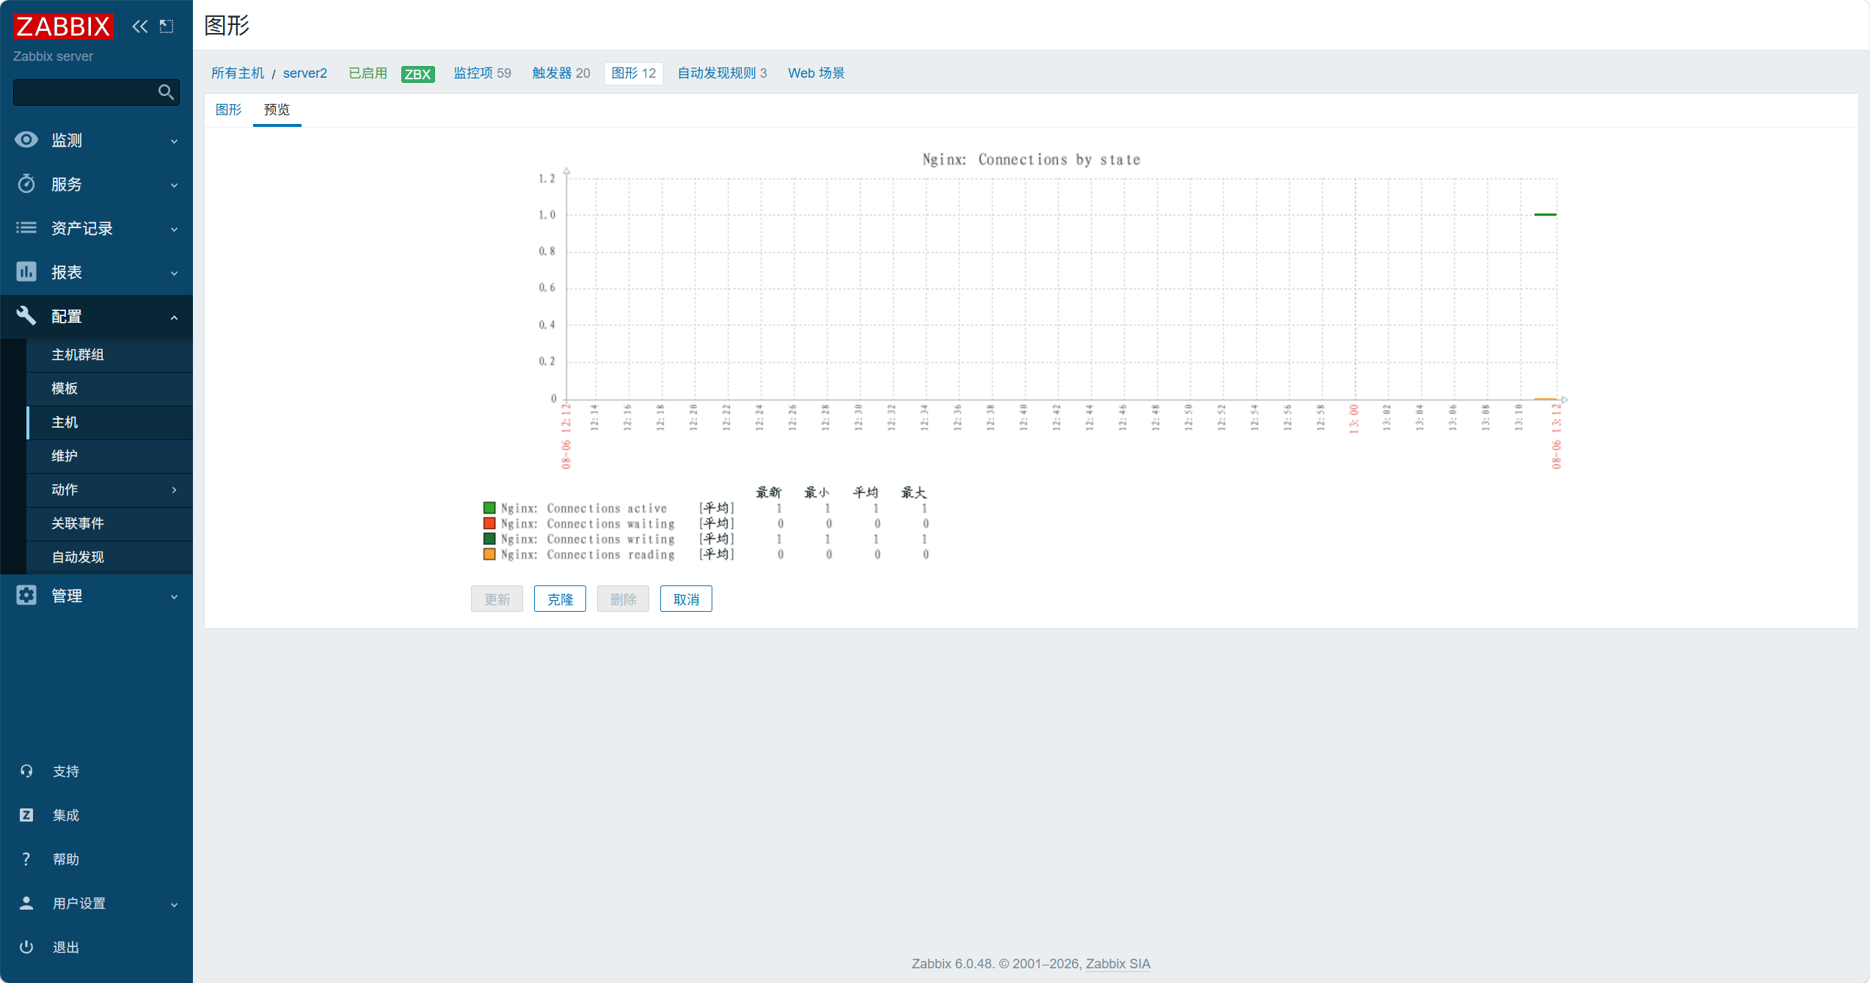The height and width of the screenshot is (983, 1870).
Task: Click 'Zabbix server' label under logo
Action: tap(53, 56)
